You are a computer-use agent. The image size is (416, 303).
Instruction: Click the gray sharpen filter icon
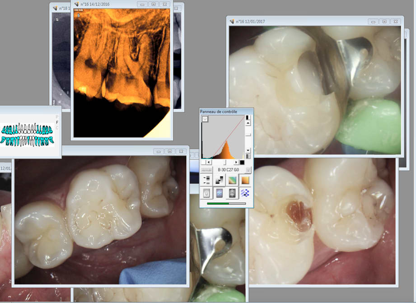[x=232, y=193]
